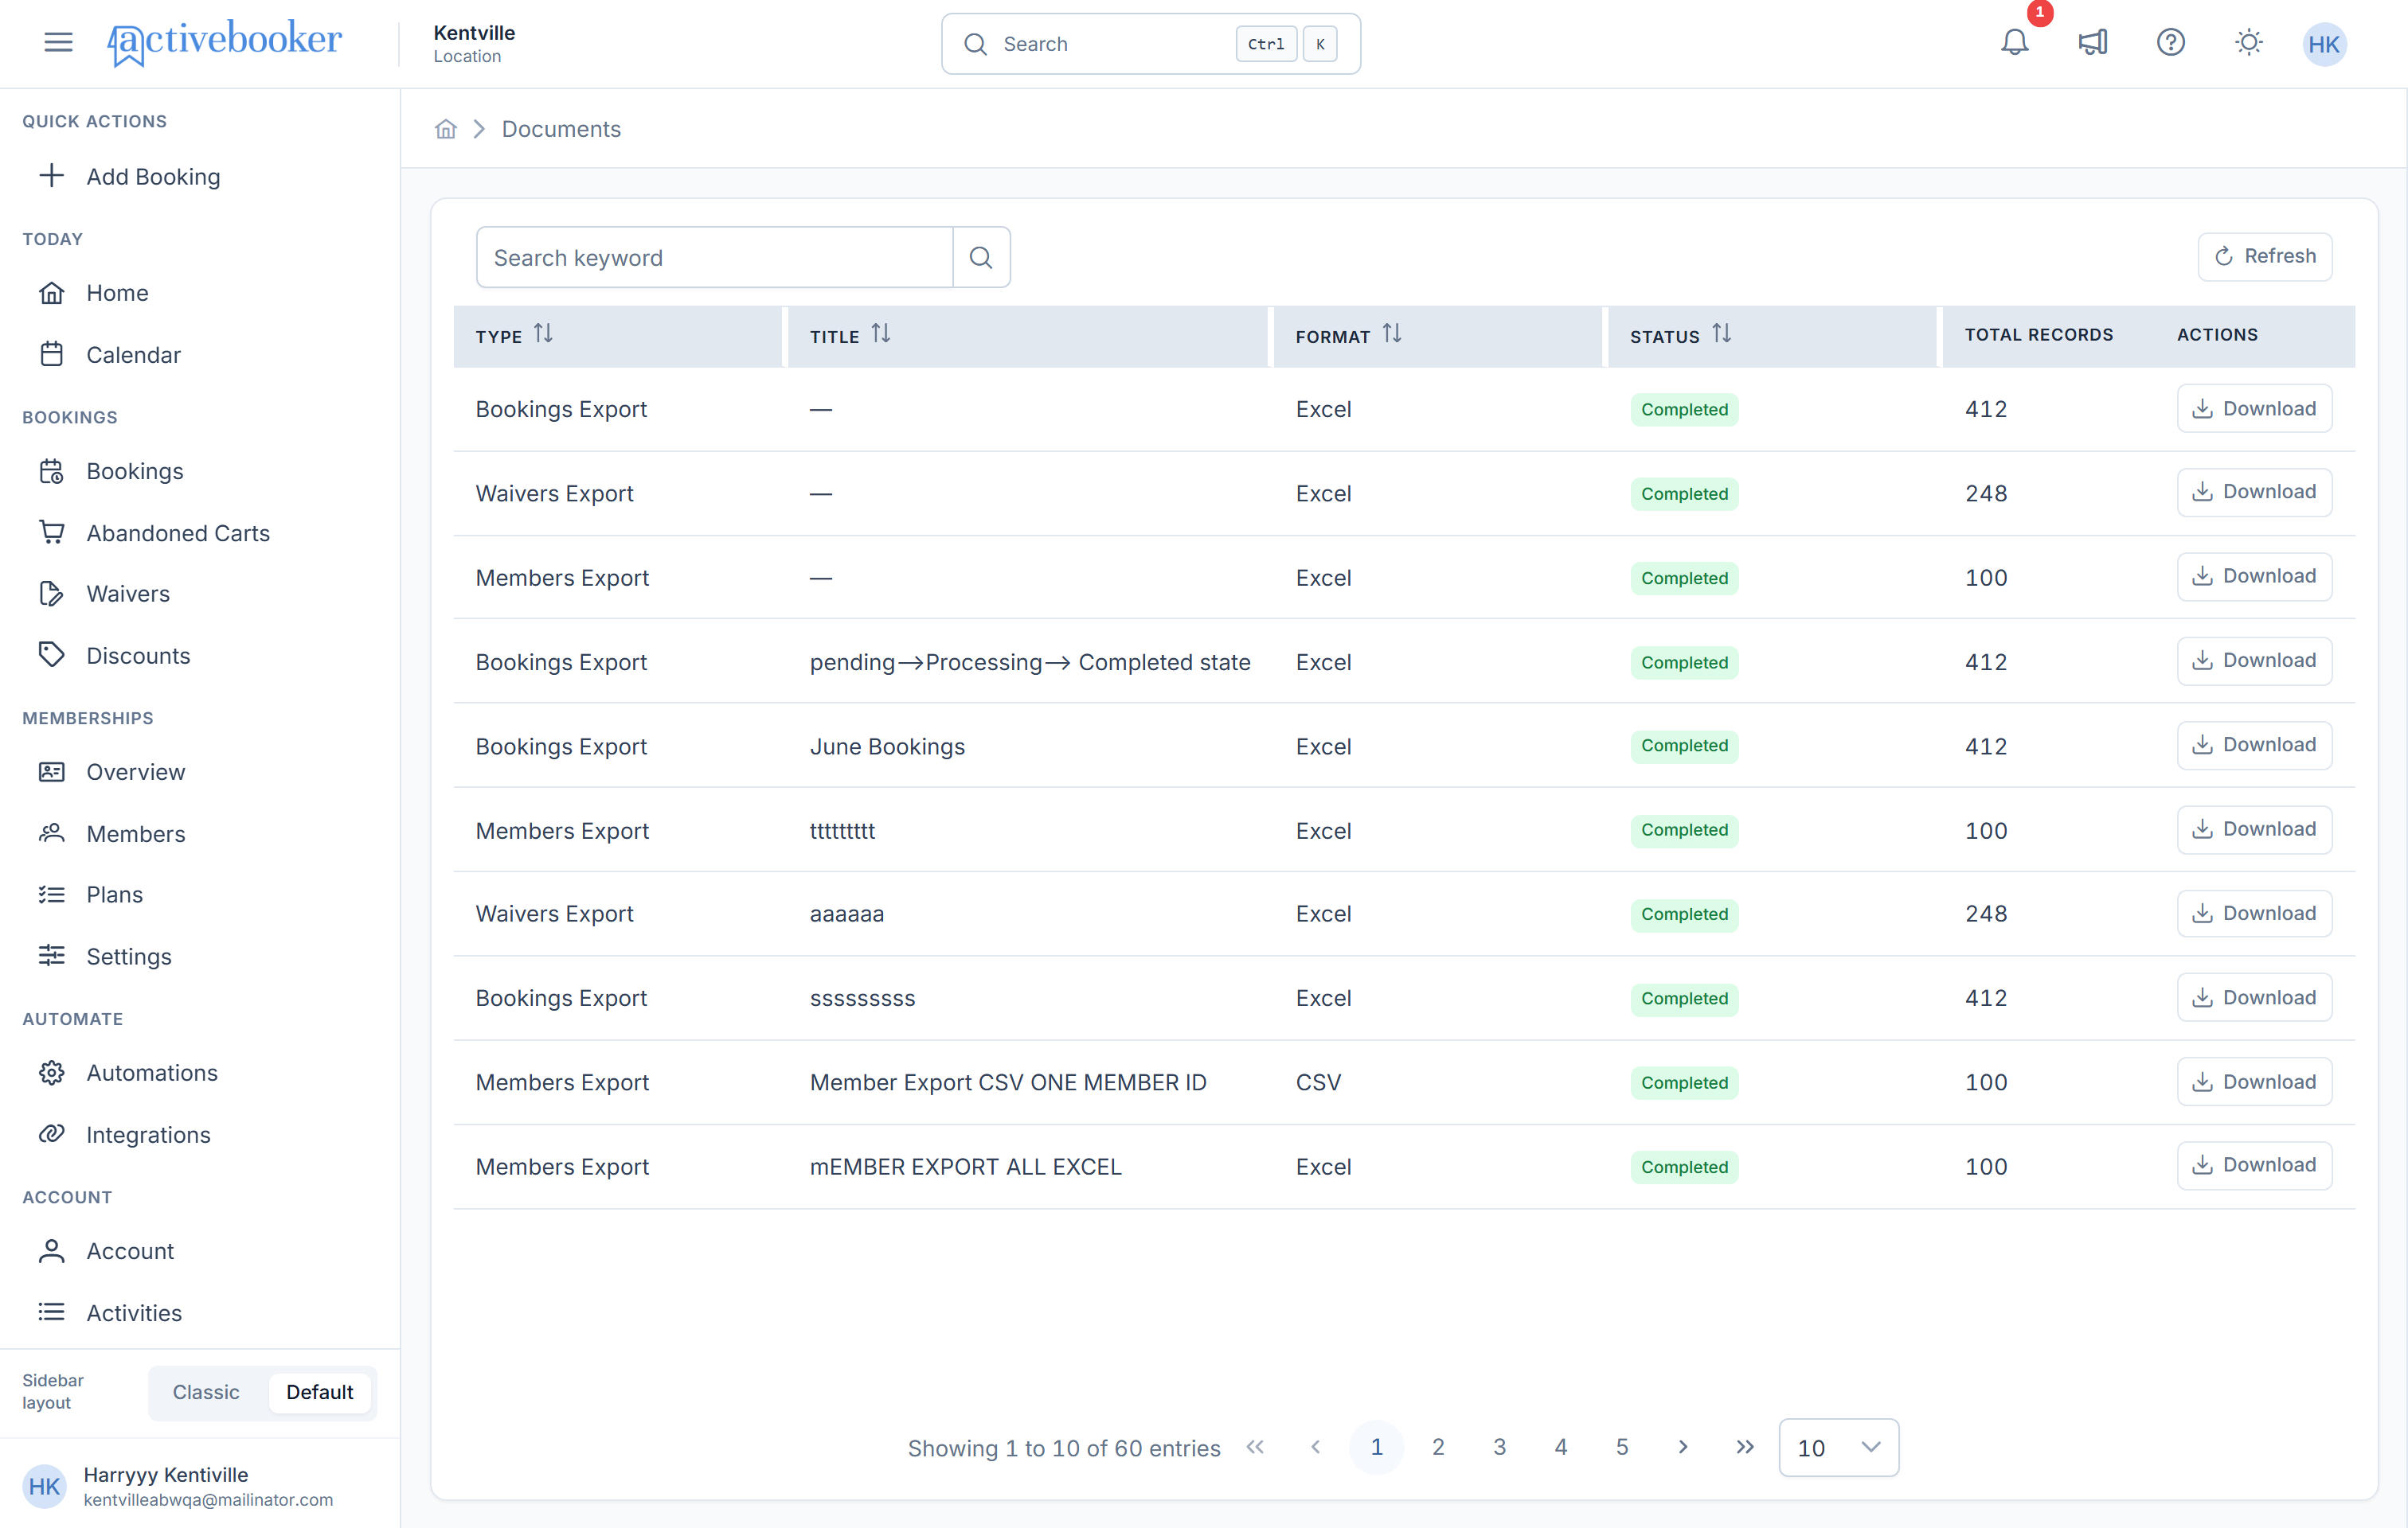Click the global Search box in header
The height and width of the screenshot is (1528, 2408).
pyautogui.click(x=1150, y=44)
